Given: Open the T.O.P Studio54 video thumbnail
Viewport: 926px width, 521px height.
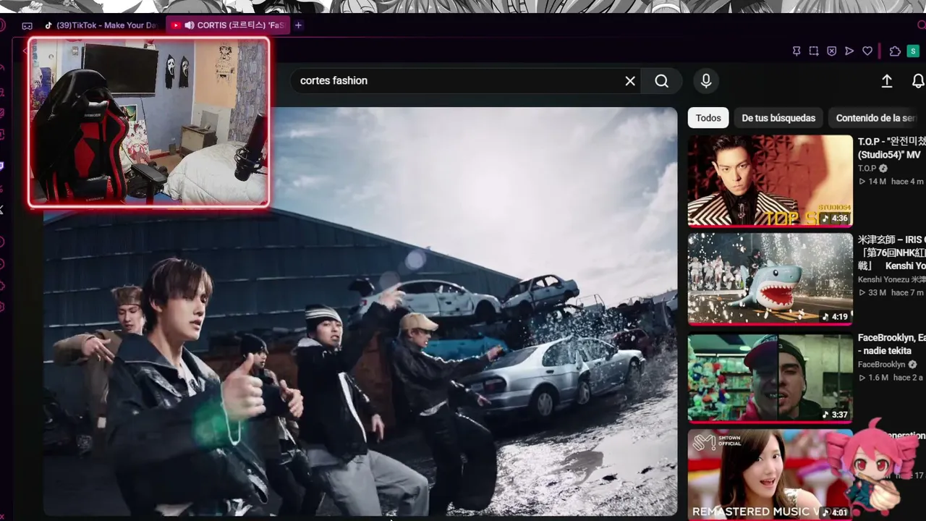Looking at the screenshot, I should point(770,181).
